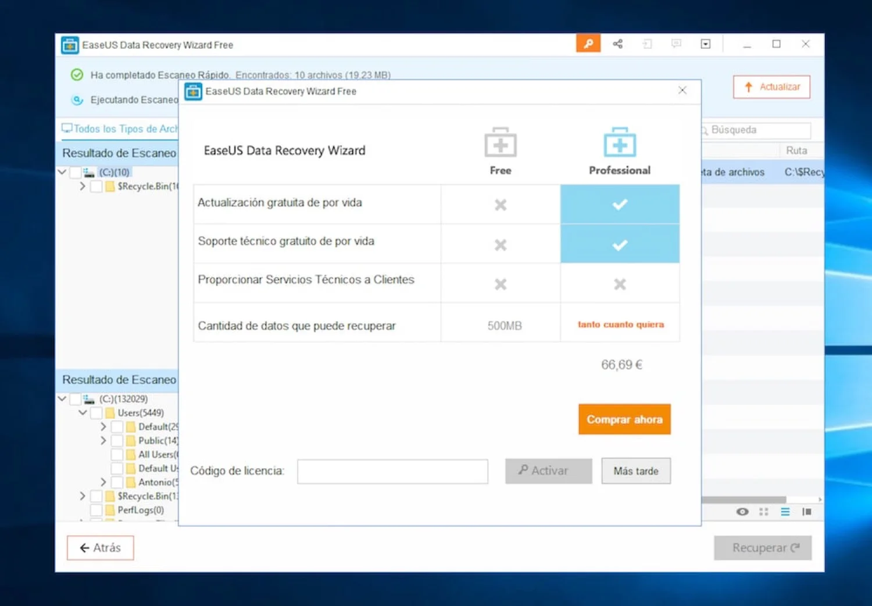Click the orange key activation icon

click(x=588, y=44)
